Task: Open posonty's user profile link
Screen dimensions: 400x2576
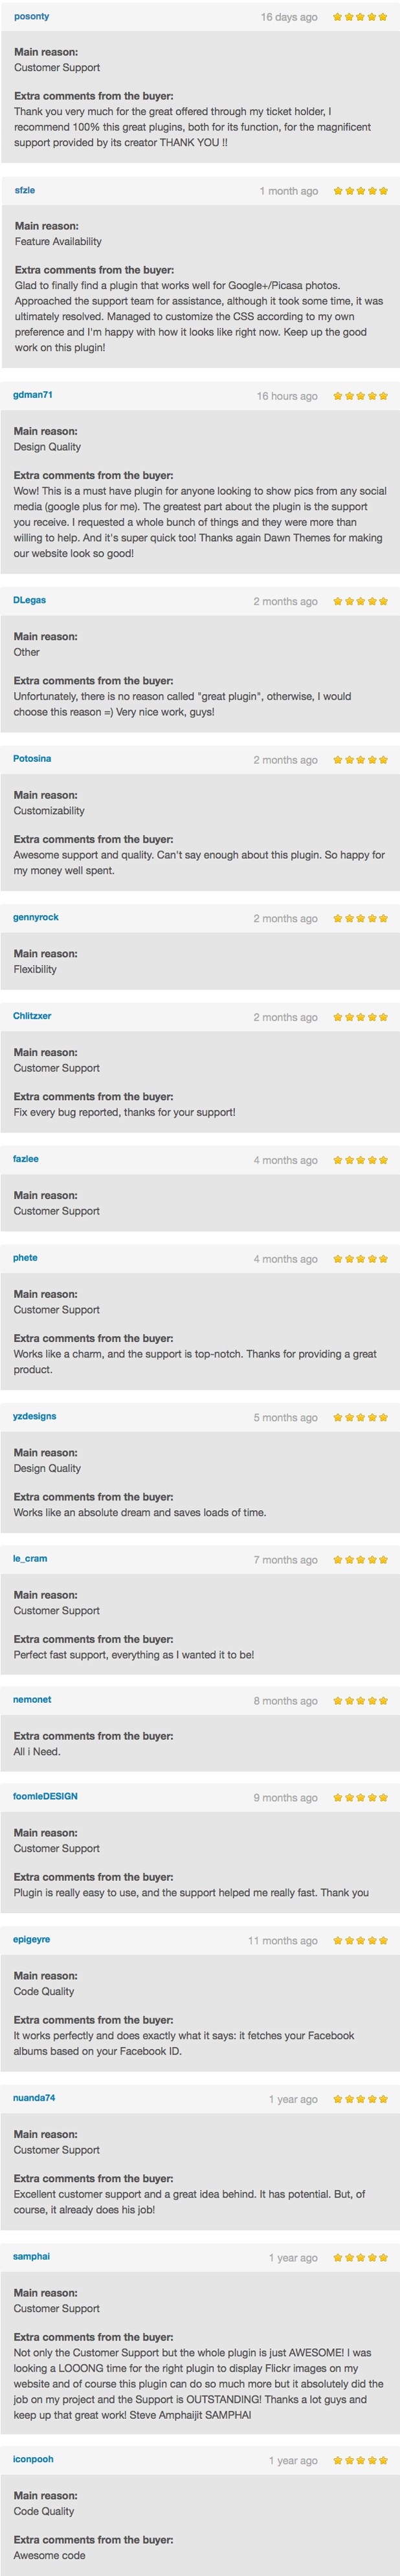Action: tap(31, 16)
